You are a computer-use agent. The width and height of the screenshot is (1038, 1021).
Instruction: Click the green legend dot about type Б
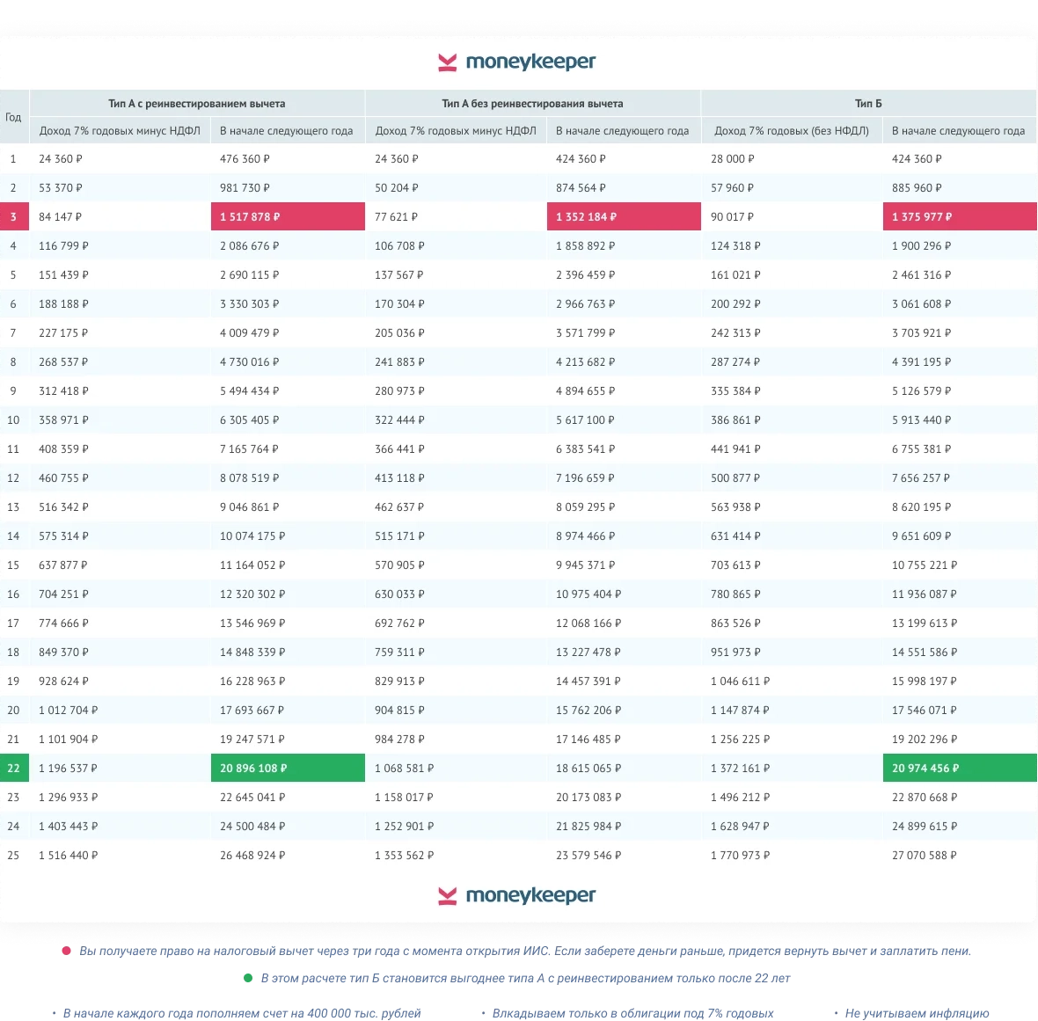pos(247,978)
